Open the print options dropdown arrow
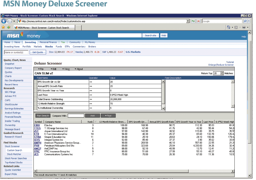The image size is (256, 180). click(247, 27)
